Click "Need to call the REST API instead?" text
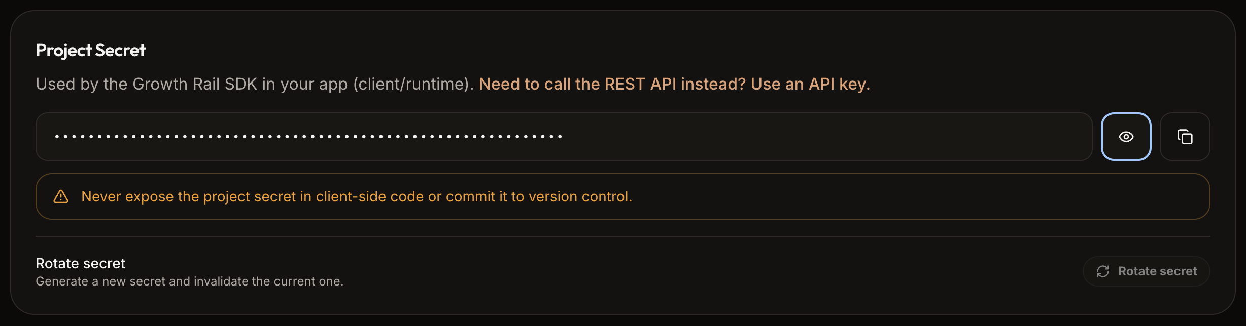The image size is (1246, 326). point(612,84)
